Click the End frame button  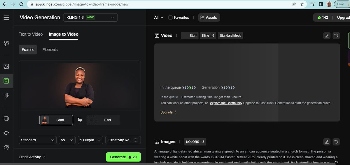(x=103, y=120)
